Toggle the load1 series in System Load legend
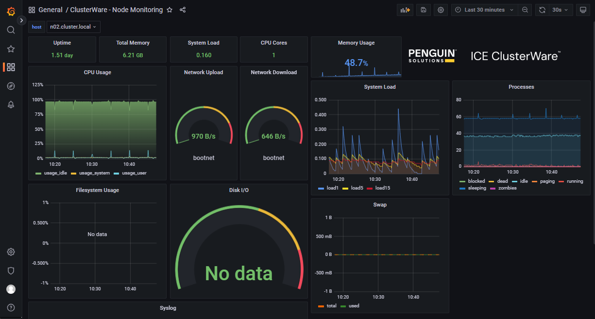 click(332, 188)
